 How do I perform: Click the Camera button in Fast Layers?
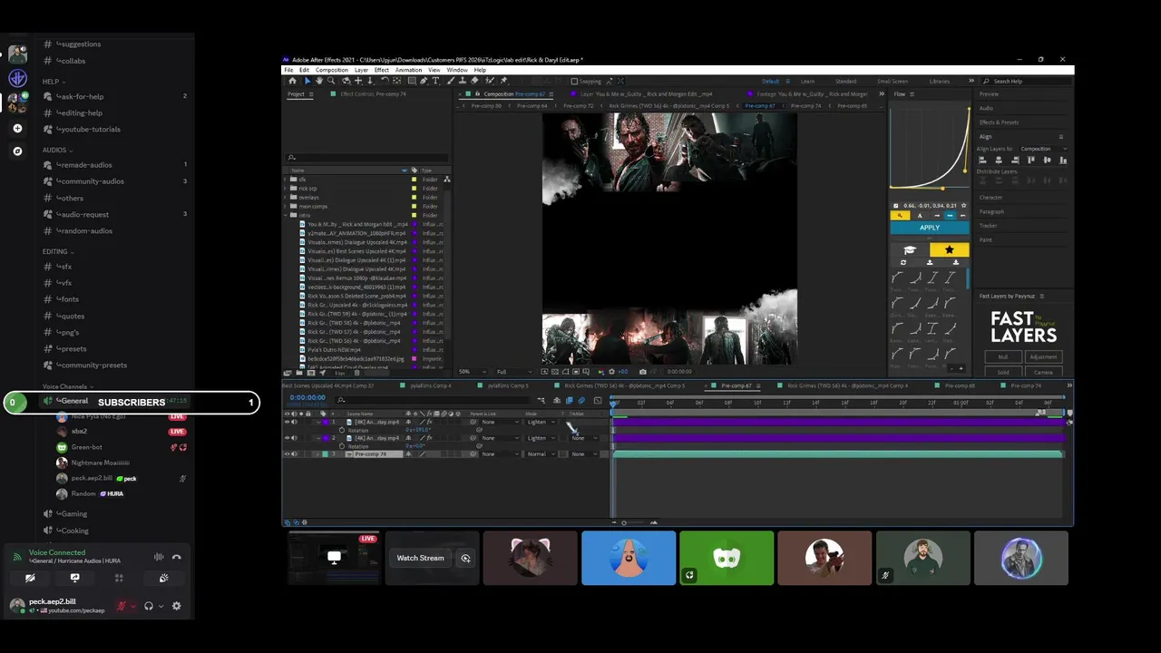tap(1043, 372)
